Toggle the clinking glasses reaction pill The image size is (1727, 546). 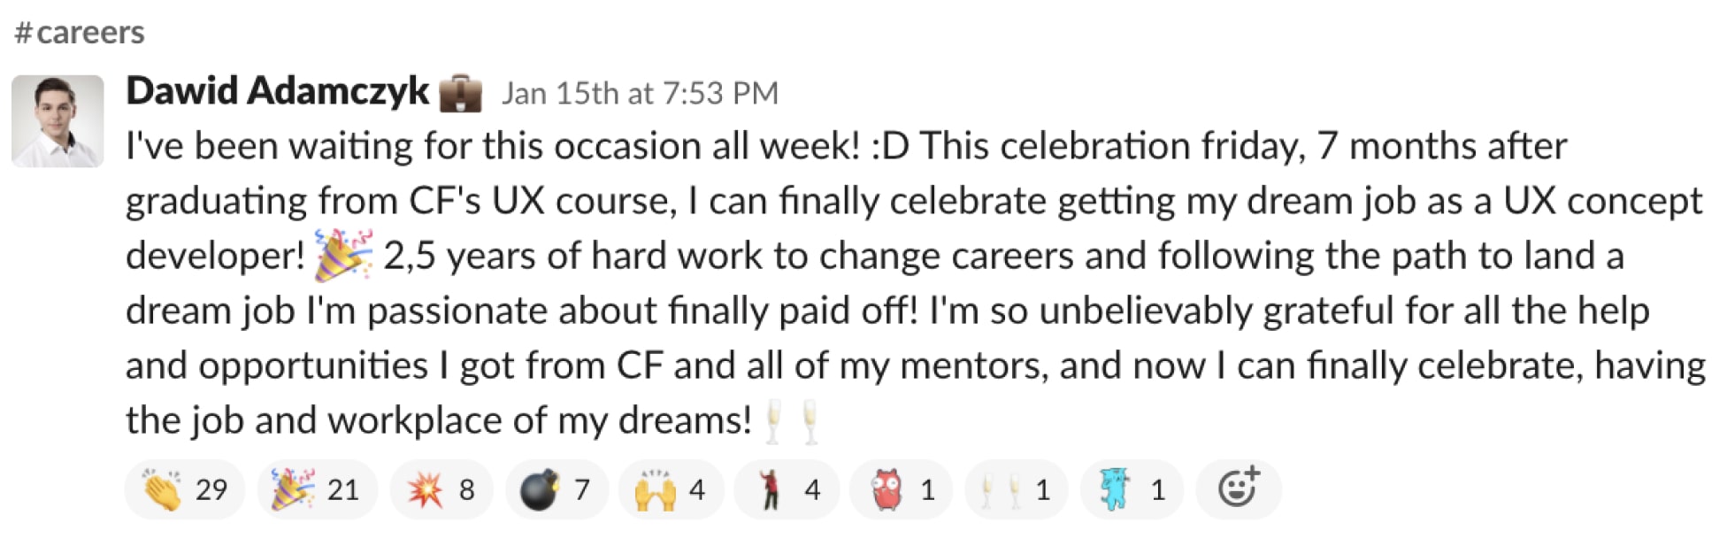click(1016, 489)
